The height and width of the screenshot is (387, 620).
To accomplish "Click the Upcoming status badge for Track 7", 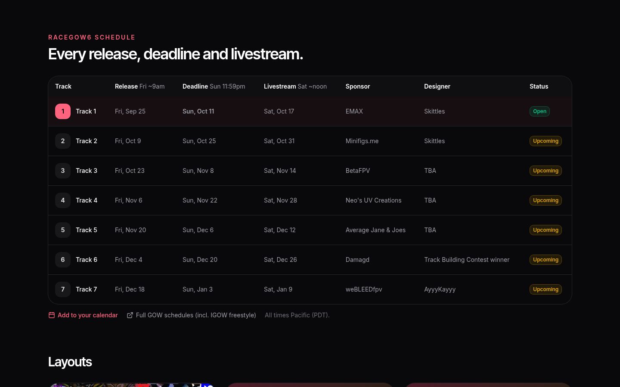I will click(x=546, y=289).
